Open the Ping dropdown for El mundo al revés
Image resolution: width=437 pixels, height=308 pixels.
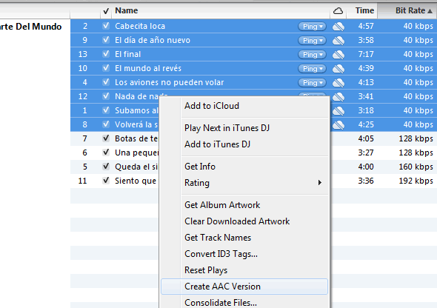coord(312,69)
